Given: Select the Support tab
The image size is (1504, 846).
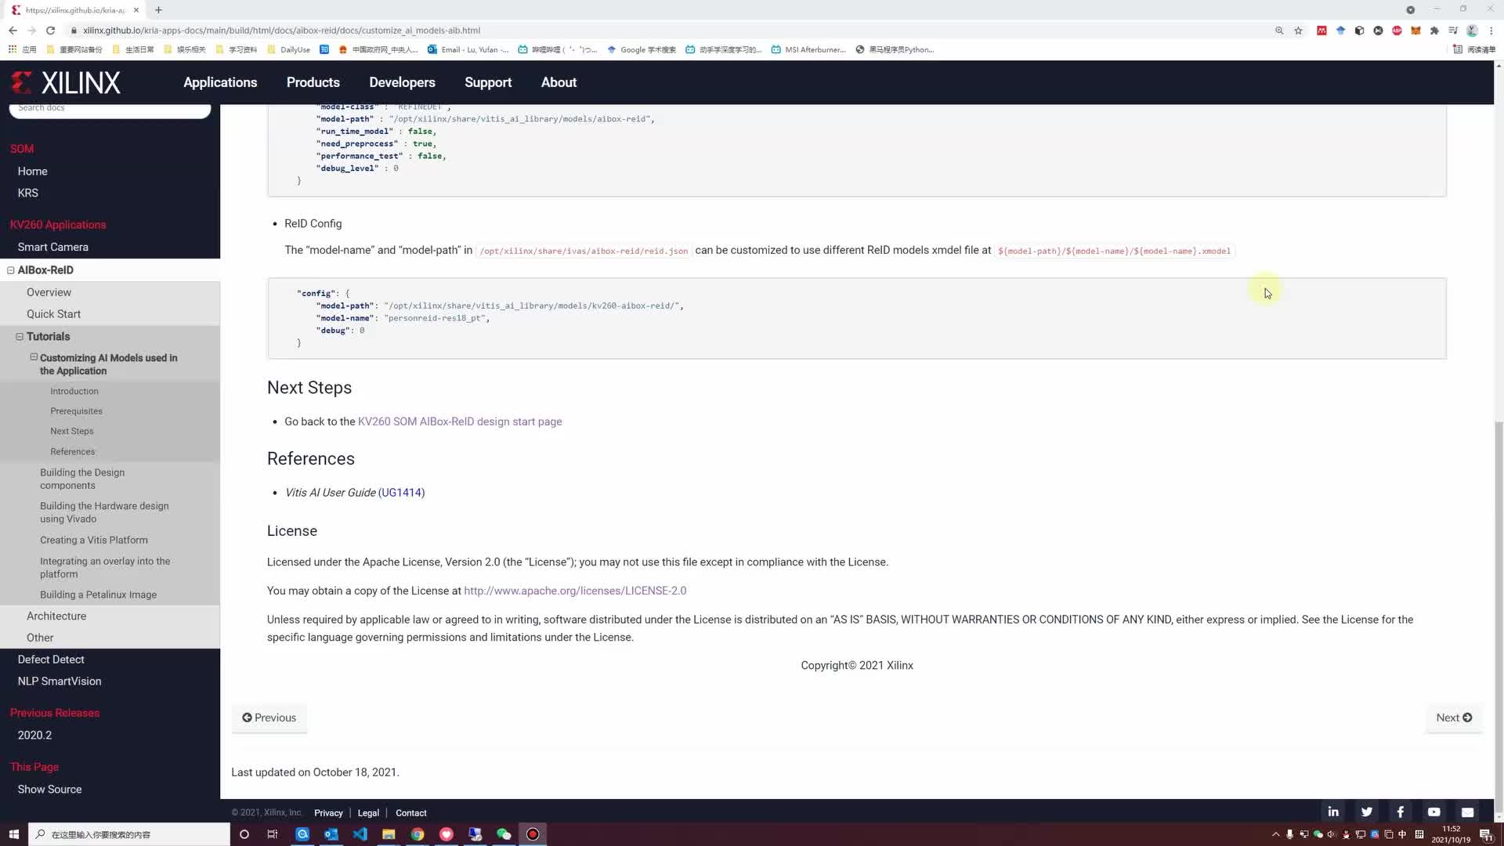Looking at the screenshot, I should (487, 82).
